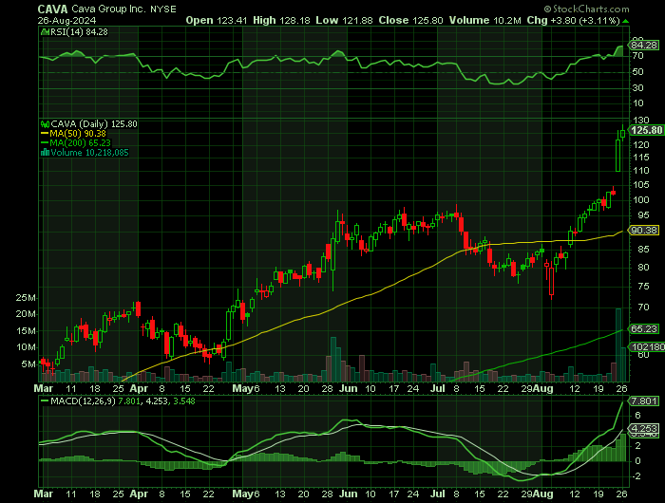Image resolution: width=665 pixels, height=503 pixels.
Task: Click the MACD axis label -2
Action: (637, 476)
